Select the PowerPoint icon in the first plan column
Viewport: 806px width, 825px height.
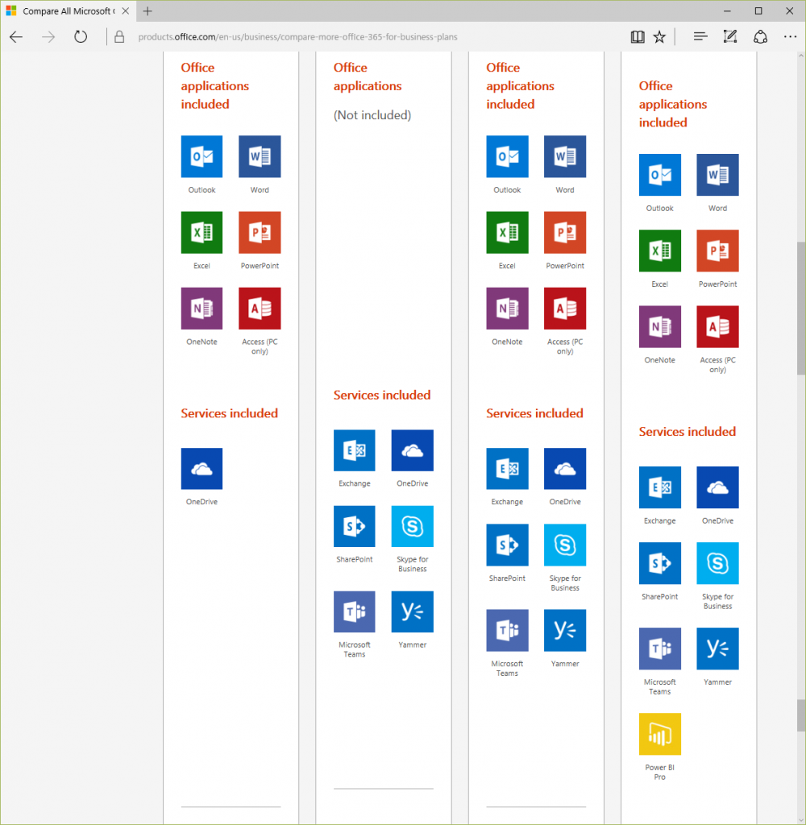click(x=260, y=232)
